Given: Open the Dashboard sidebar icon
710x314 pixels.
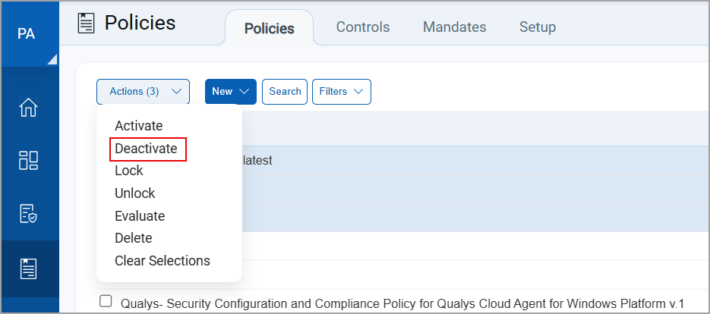Looking at the screenshot, I should (x=28, y=161).
